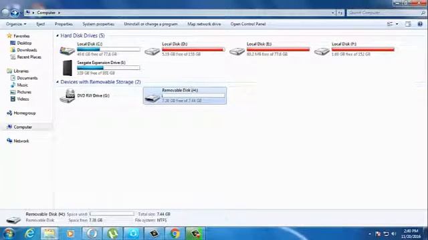Viewport: 428px width, 240px height.
Task: Open the Local Disk (C:) drive icon
Action: [x=67, y=50]
